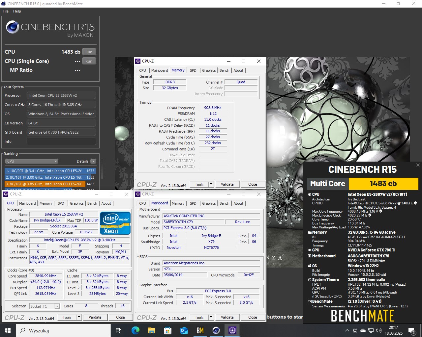The image size is (422, 337).
Task: Click the magnifier icon in taskbar search
Action: [23, 330]
